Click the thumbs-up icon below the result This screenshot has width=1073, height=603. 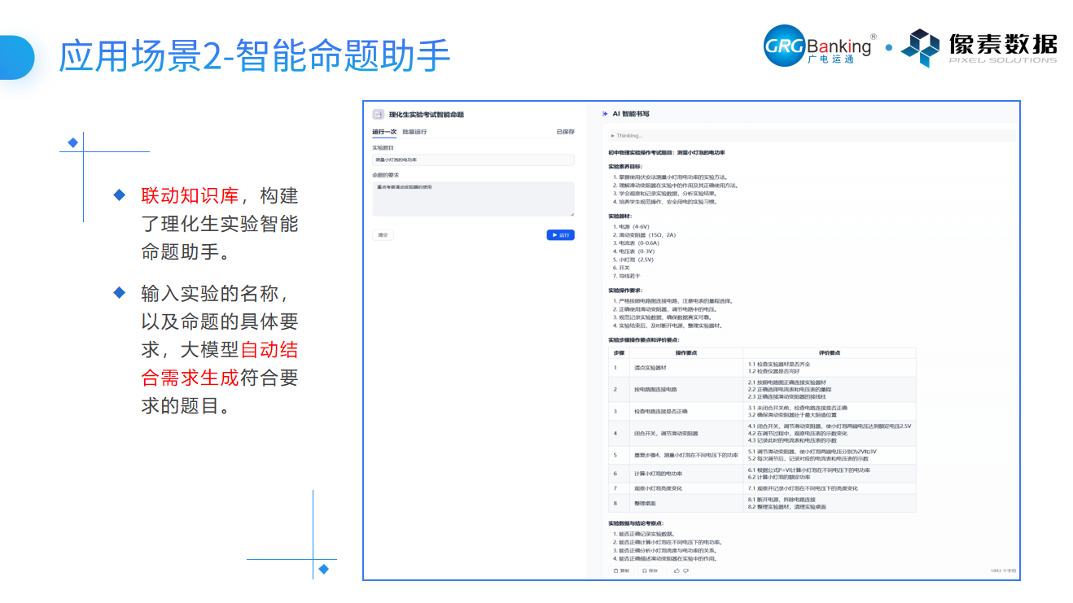(x=677, y=570)
